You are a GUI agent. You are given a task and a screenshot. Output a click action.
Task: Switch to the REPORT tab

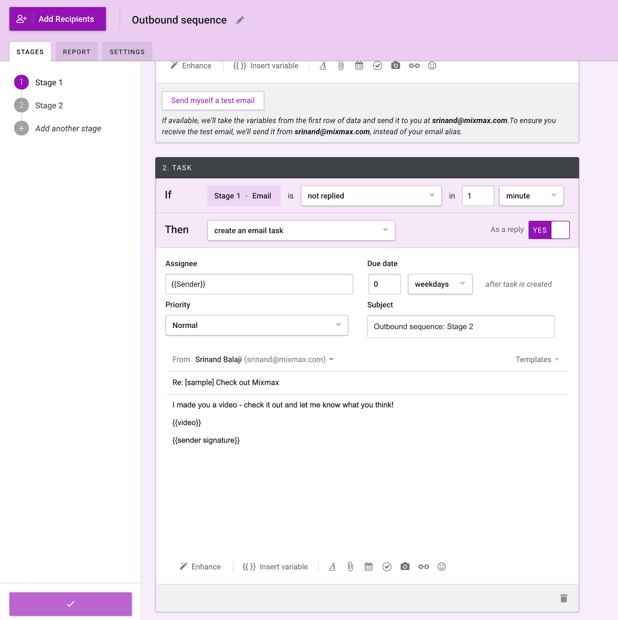77,52
